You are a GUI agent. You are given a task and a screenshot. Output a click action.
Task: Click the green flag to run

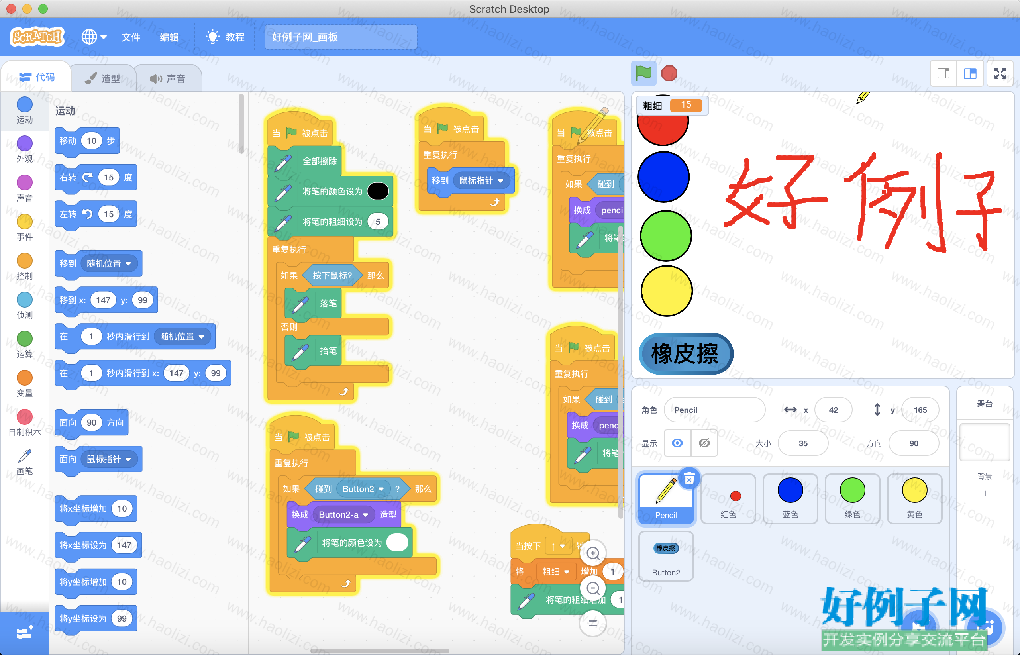(643, 73)
